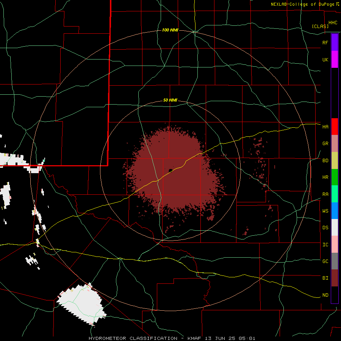The image size is (341, 341).
Task: Click the IC legend label
Action: [325, 245]
